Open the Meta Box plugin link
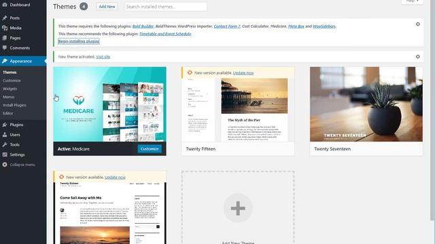This screenshot has height=244, width=435. (296, 26)
